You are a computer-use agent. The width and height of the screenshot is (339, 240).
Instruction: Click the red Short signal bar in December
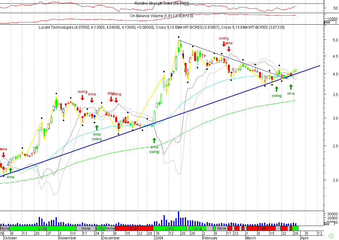pos(134,228)
